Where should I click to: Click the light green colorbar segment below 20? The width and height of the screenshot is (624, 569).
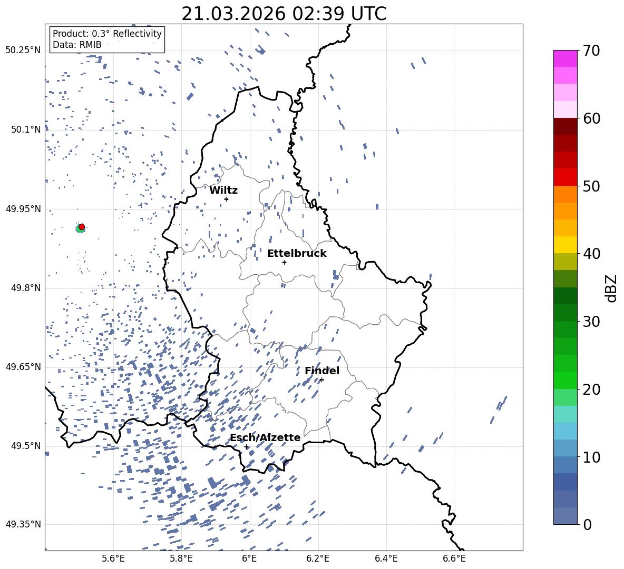(x=565, y=397)
